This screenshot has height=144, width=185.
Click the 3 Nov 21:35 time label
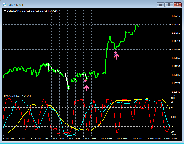[25, 138]
